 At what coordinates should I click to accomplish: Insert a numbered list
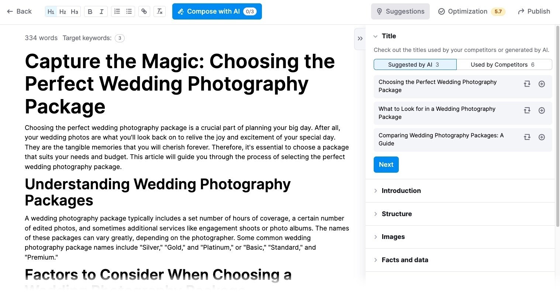[x=117, y=11]
